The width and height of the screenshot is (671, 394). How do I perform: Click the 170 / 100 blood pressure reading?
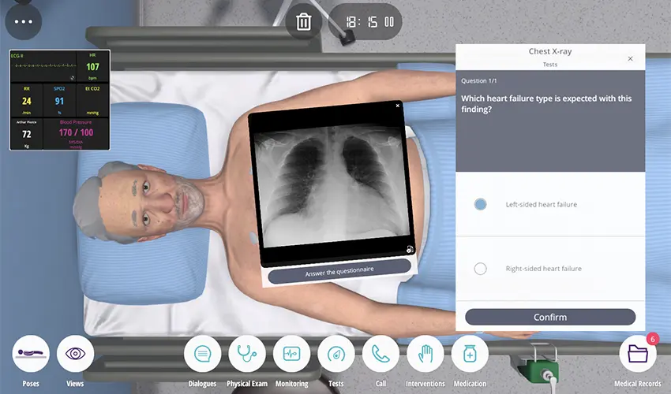(76, 133)
